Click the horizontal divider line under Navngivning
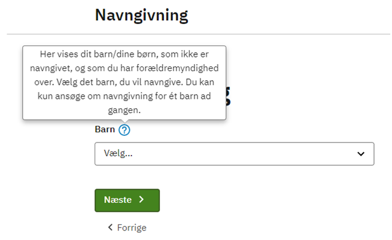 pos(198,34)
